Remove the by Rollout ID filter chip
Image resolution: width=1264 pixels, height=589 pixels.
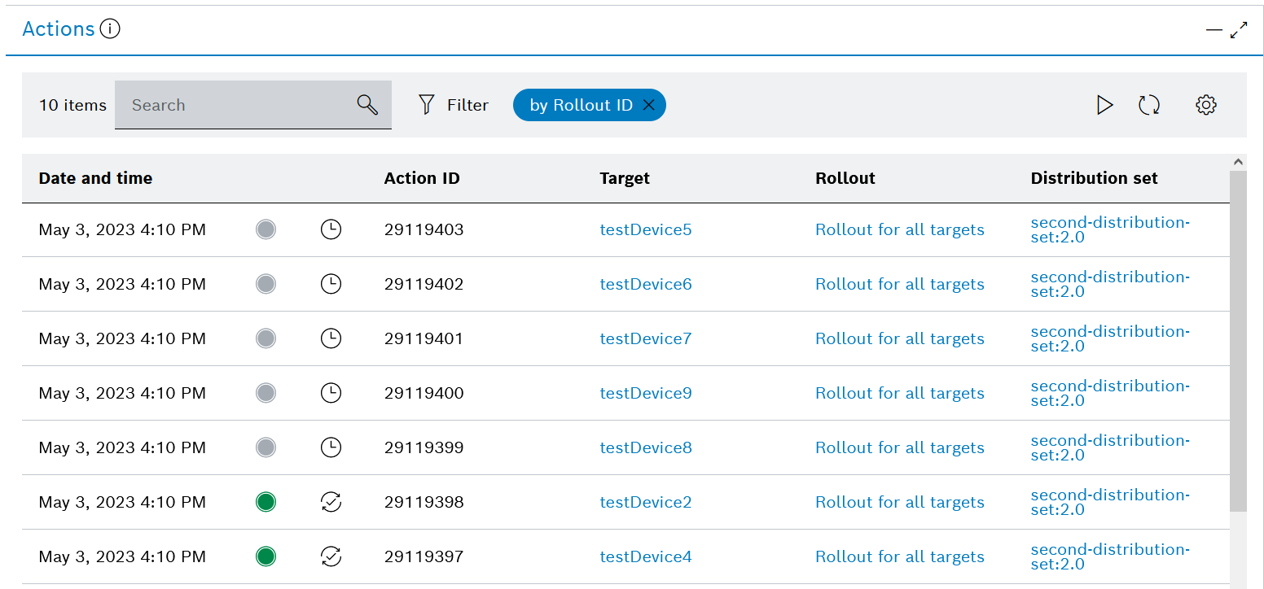[x=649, y=105]
